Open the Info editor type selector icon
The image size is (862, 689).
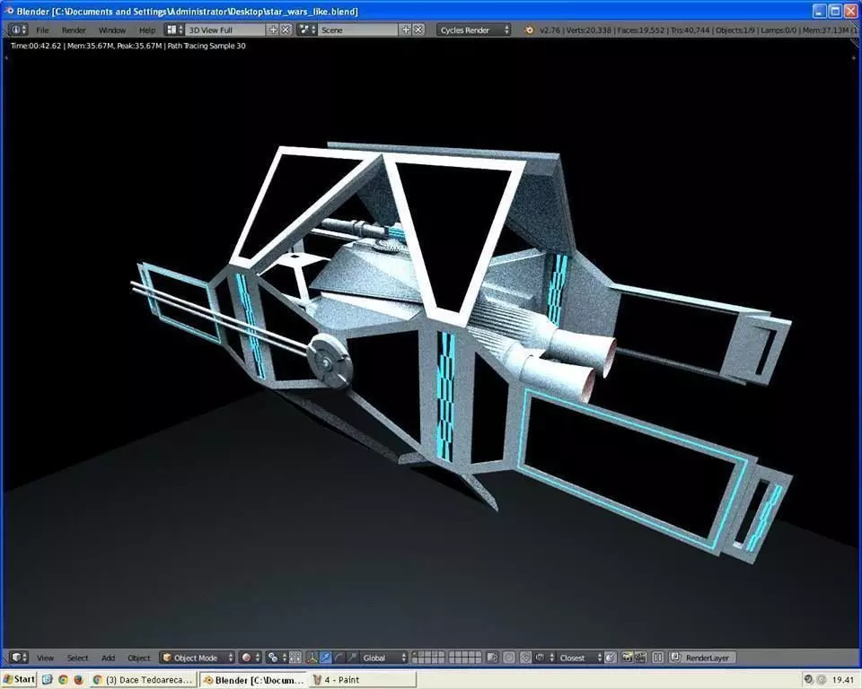(19, 30)
